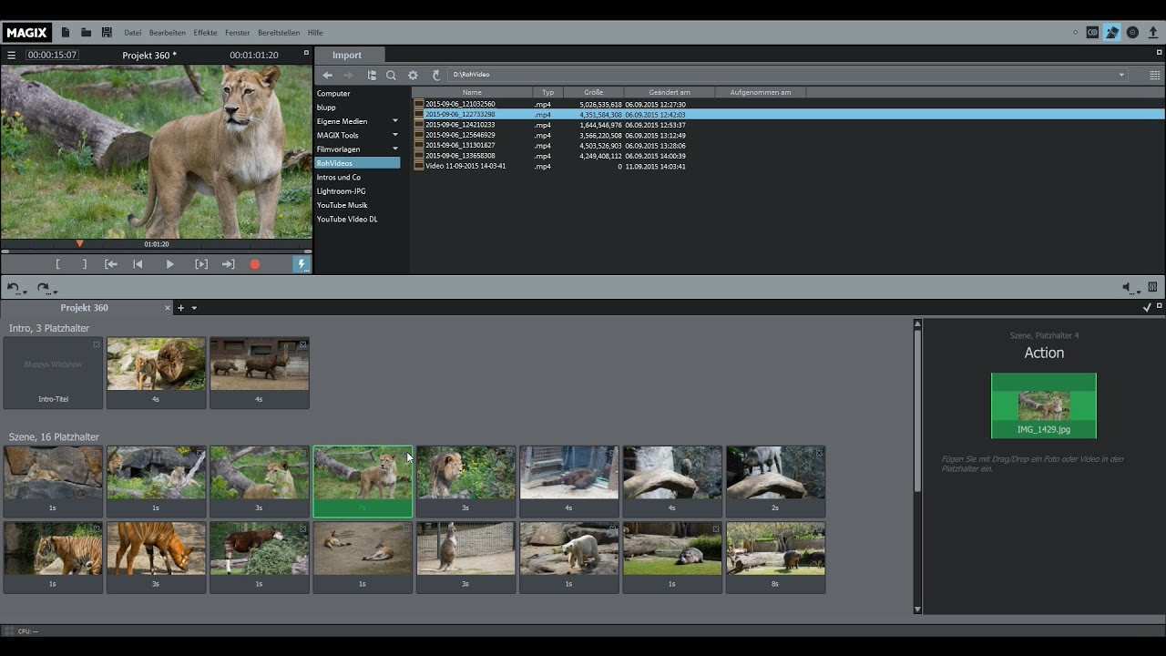The image size is (1166, 656).
Task: Navigate back in the Import browser
Action: tap(328, 76)
